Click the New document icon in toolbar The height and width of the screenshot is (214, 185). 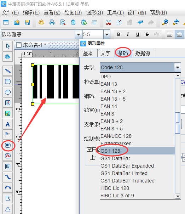[6, 22]
